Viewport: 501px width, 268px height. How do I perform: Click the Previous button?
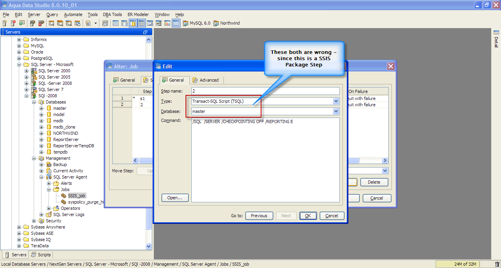point(259,216)
